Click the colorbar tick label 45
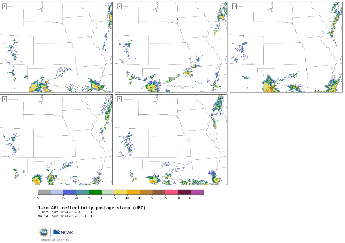The width and height of the screenshot is (345, 243). coord(140,198)
